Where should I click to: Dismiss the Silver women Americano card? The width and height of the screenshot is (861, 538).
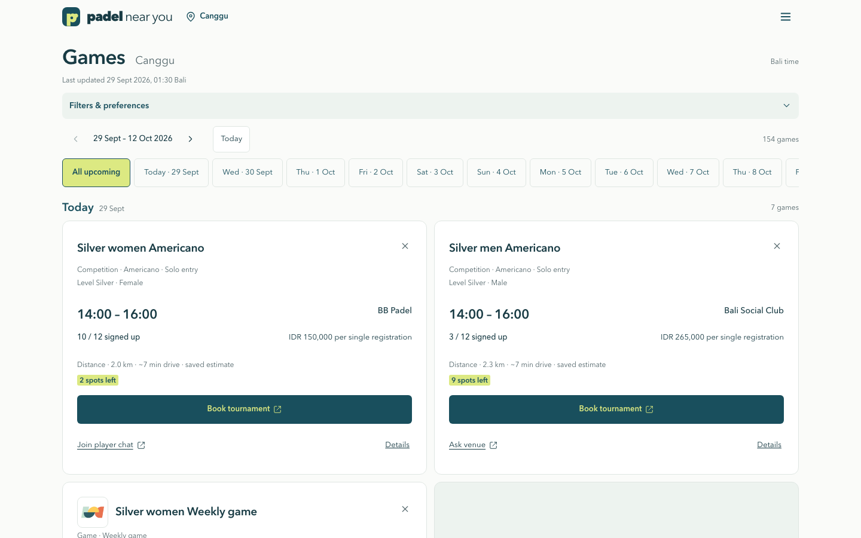coord(405,246)
